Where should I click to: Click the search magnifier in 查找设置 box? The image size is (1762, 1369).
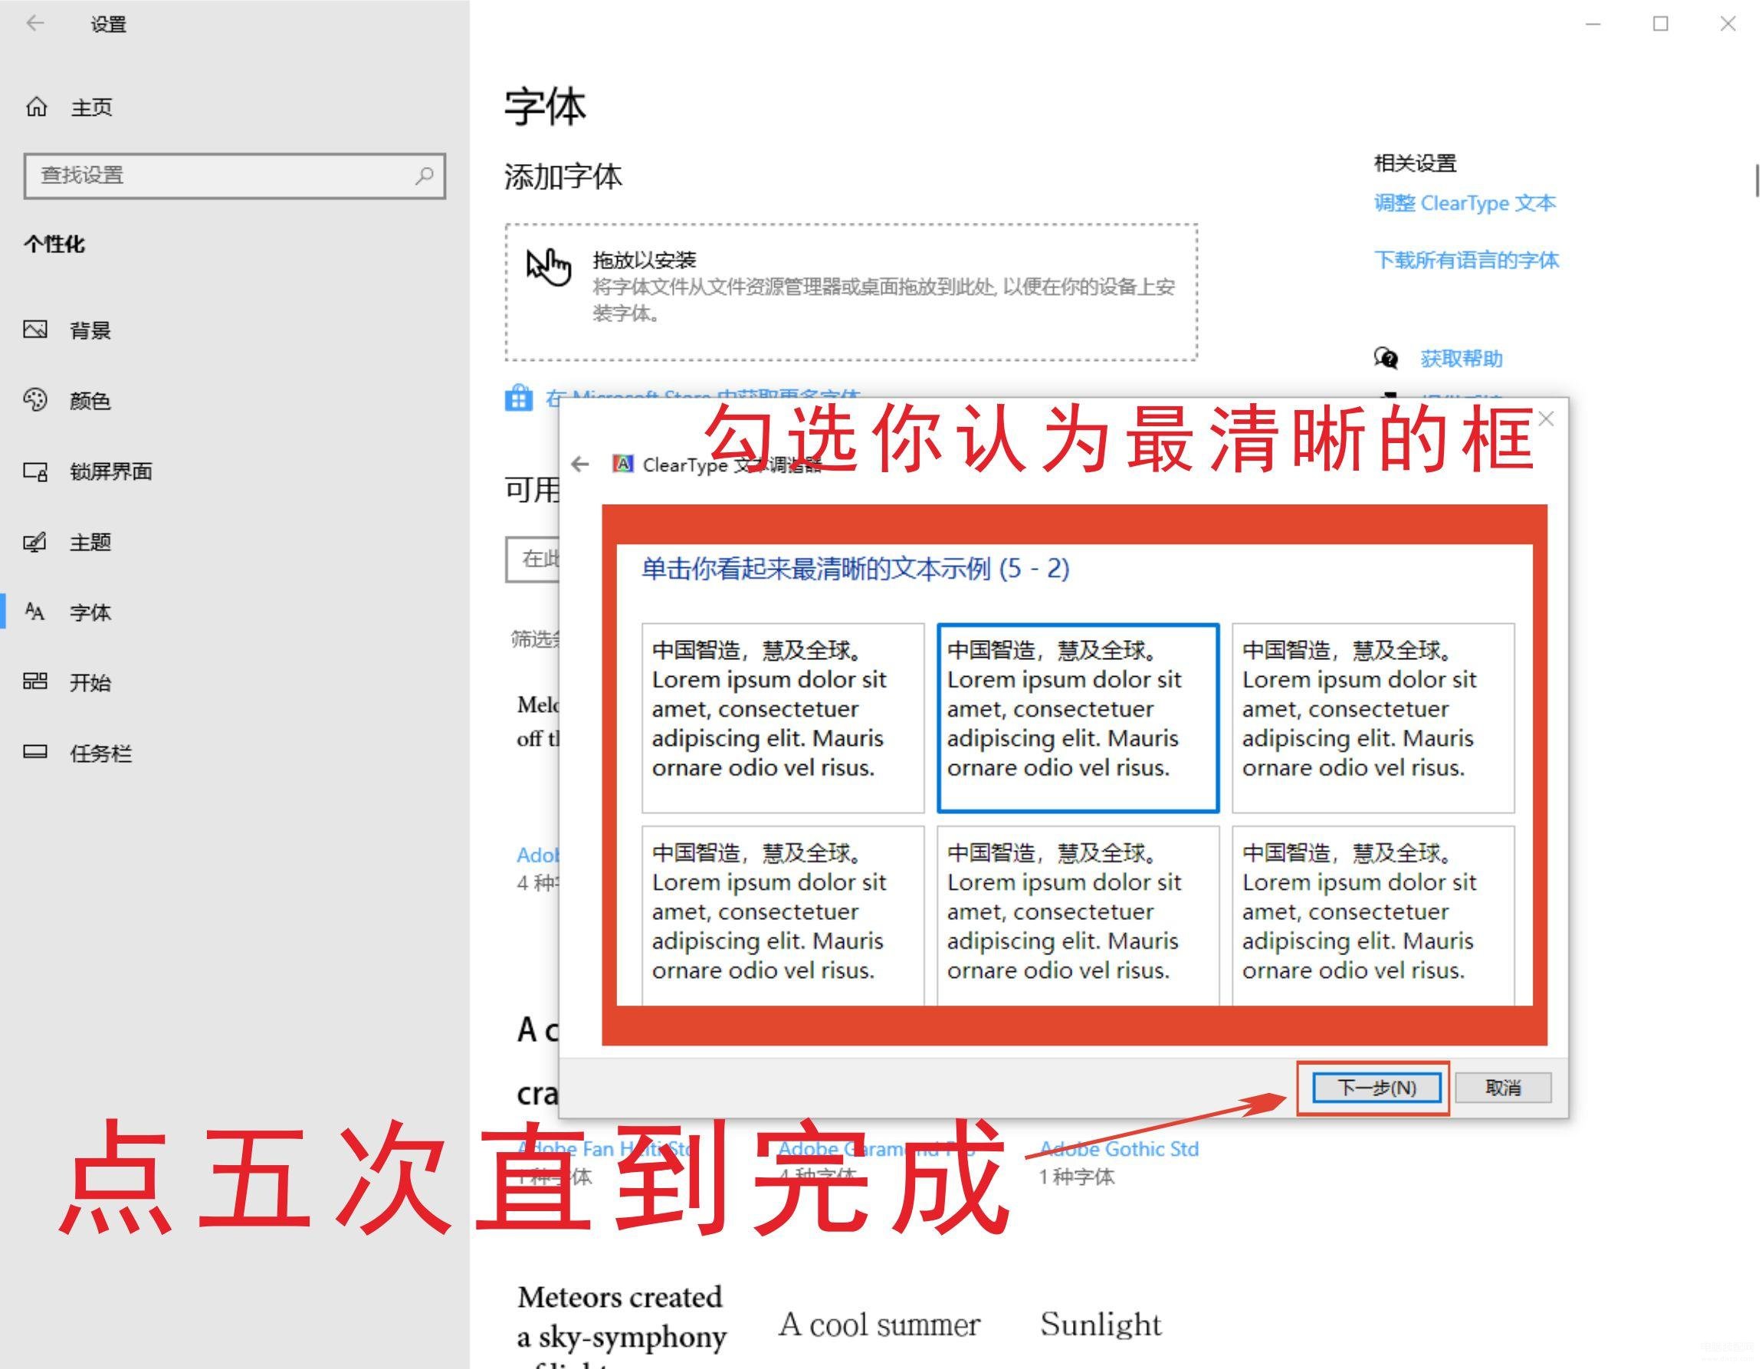(425, 175)
